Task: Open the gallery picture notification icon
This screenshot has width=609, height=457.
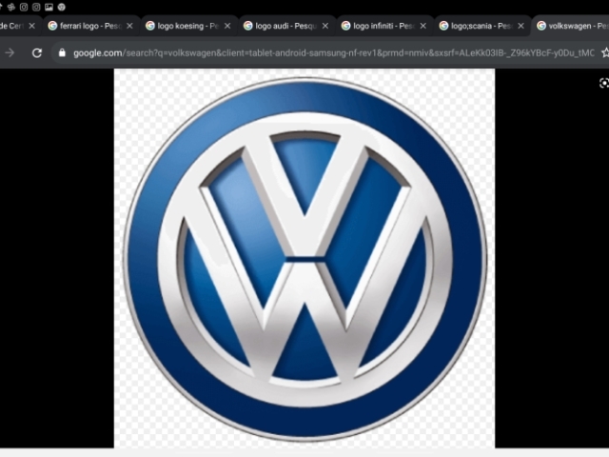Action: click(x=49, y=7)
